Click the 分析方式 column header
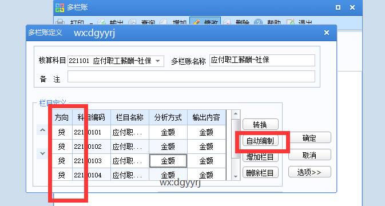Screen dimensions: 385x206 click(x=168, y=117)
